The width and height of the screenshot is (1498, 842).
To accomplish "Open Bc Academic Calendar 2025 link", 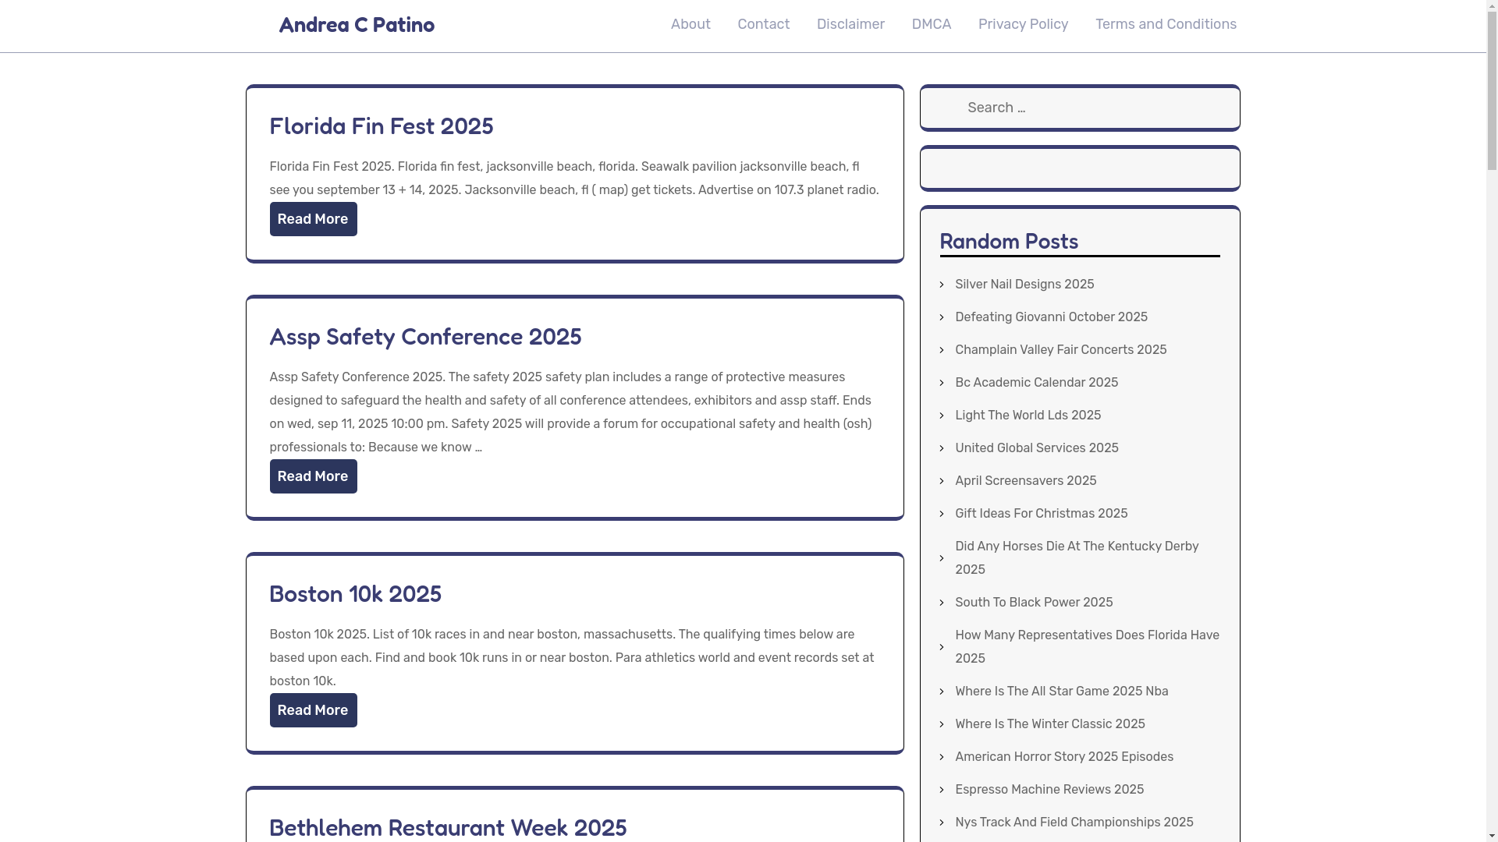I will [x=1036, y=383].
